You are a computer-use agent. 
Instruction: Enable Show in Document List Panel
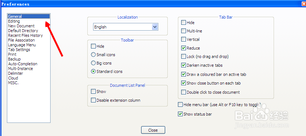click(93, 92)
